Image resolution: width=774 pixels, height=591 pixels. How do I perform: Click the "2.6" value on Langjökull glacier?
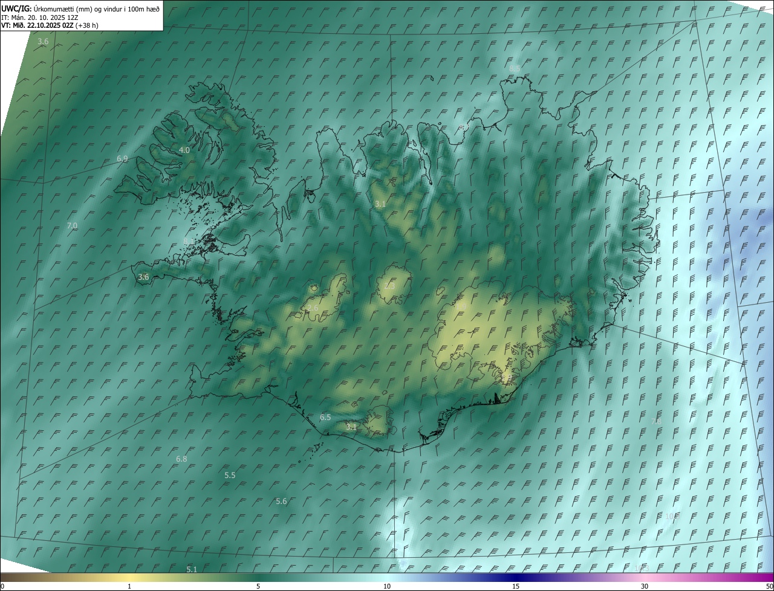click(313, 308)
